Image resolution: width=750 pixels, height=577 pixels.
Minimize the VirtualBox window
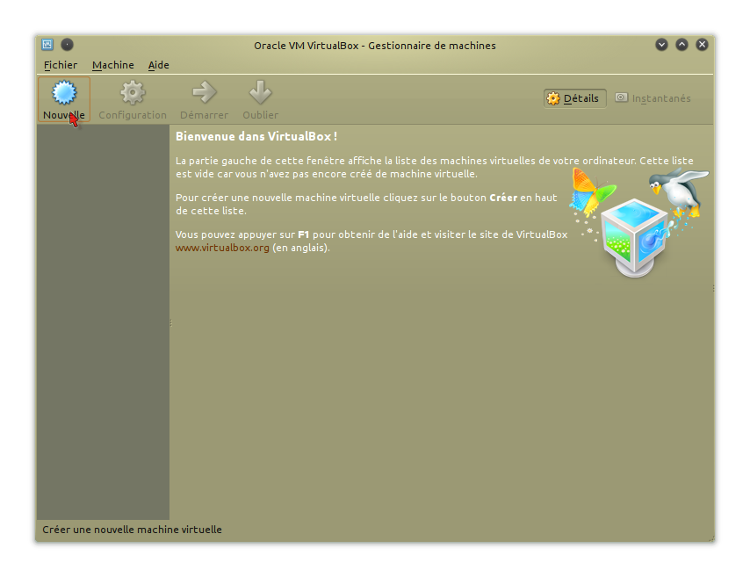pos(661,45)
